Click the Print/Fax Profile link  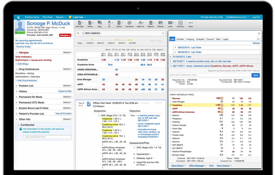pyautogui.click(x=24, y=47)
